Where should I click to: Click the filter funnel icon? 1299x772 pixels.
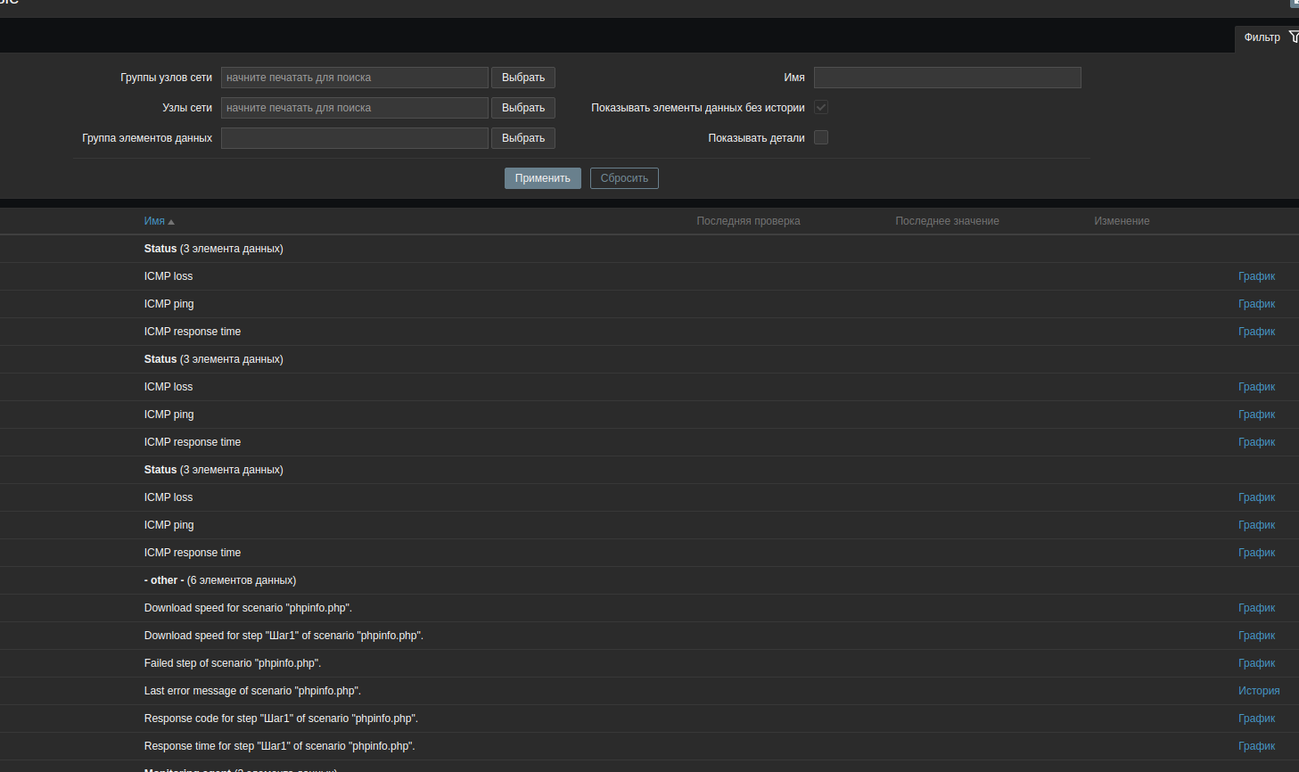click(x=1294, y=37)
